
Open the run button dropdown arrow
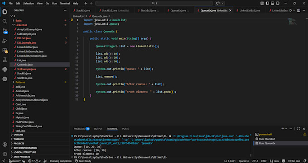tap(294, 10)
